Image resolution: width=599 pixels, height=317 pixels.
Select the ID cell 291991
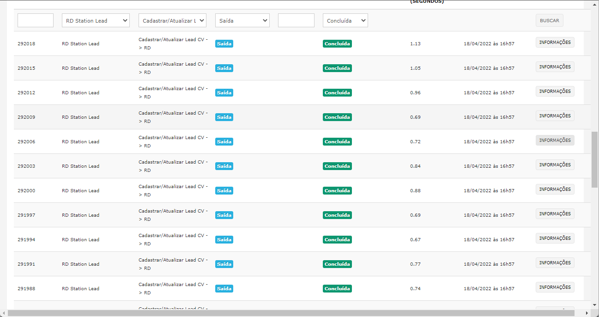point(26,264)
